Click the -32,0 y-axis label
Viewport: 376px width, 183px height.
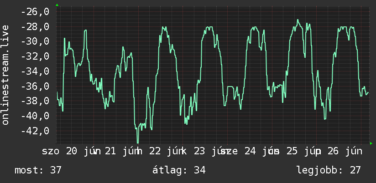(35, 56)
